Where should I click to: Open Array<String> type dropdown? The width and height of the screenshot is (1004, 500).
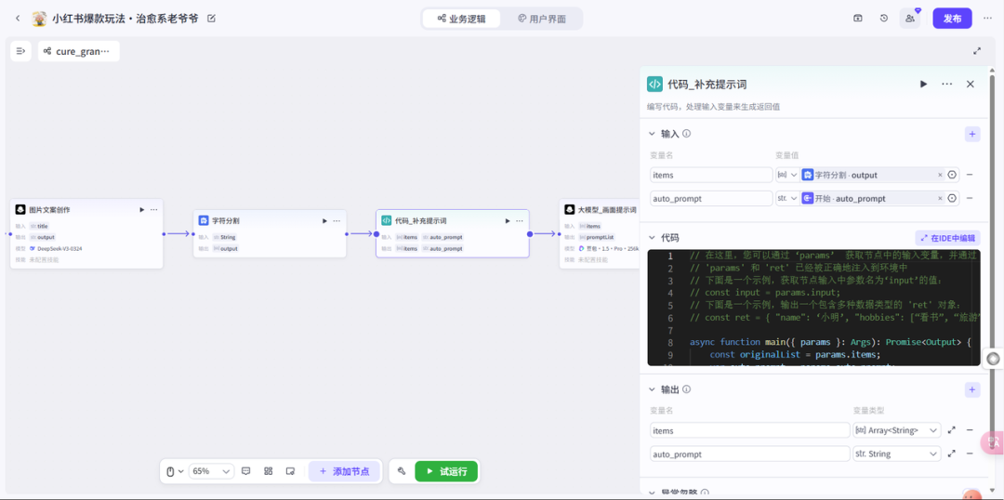[896, 430]
